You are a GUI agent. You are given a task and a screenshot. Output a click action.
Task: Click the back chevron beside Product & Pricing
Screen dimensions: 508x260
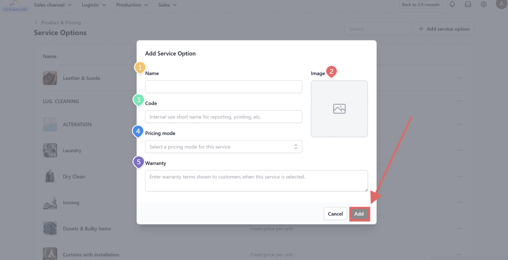click(36, 22)
